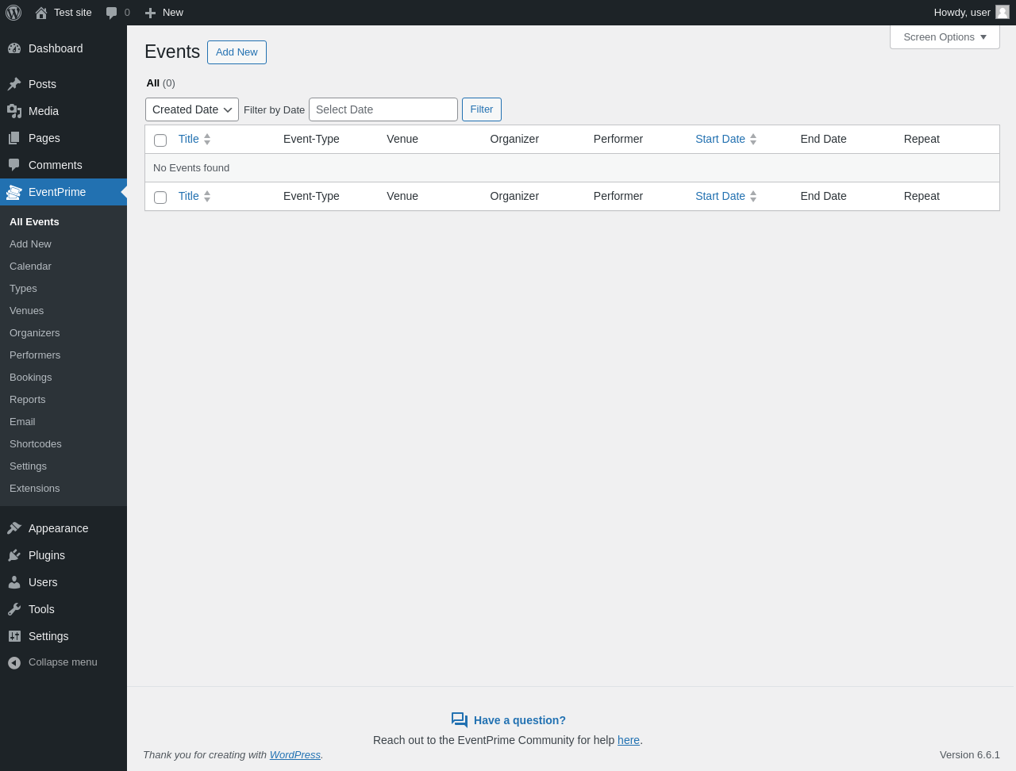Image resolution: width=1016 pixels, height=771 pixels.
Task: Click sort arrows beside bottom Start Date header
Action: tap(753, 196)
